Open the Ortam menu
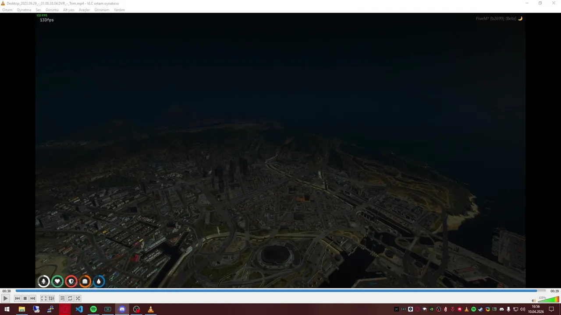This screenshot has width=561, height=315. (7, 10)
